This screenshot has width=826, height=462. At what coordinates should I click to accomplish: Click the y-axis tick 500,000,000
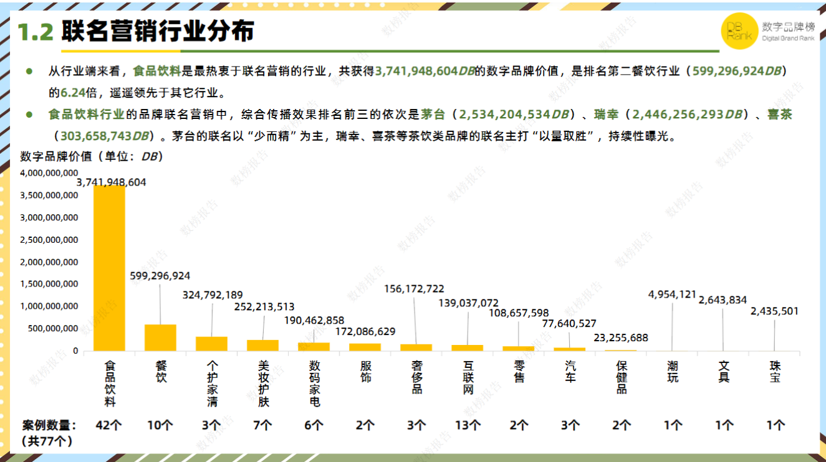point(53,328)
